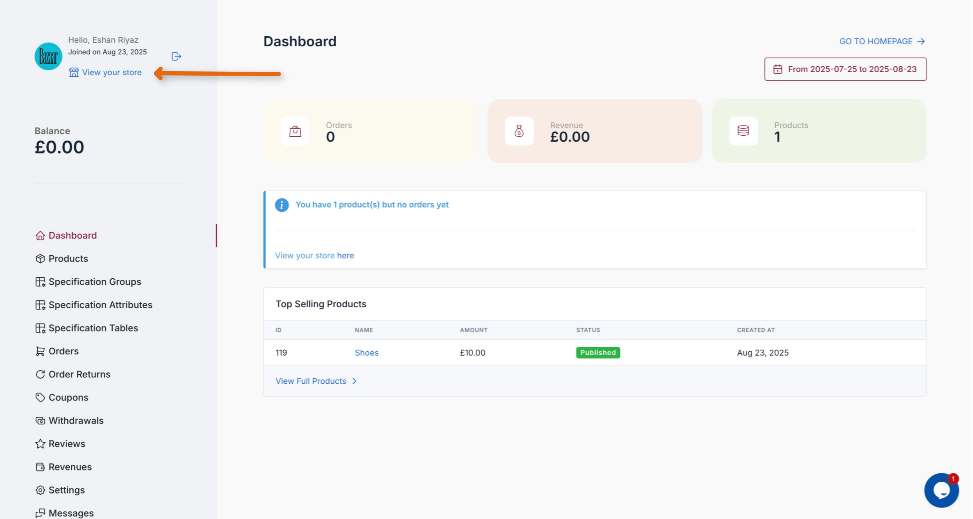973x519 pixels.
Task: Click the Settings gear icon
Action: 40,490
